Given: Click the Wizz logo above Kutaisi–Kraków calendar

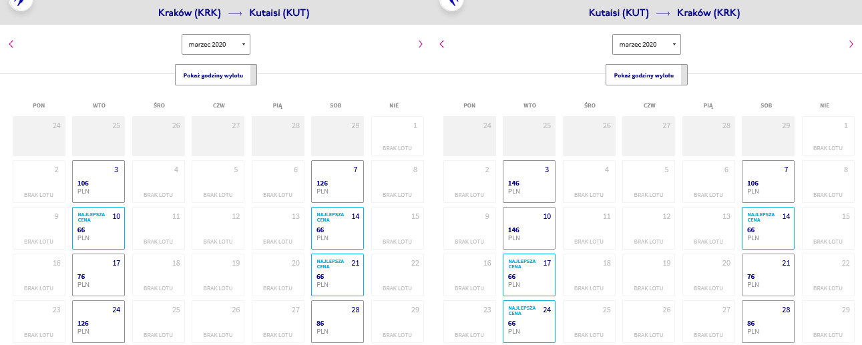Looking at the screenshot, I should pyautogui.click(x=451, y=3).
